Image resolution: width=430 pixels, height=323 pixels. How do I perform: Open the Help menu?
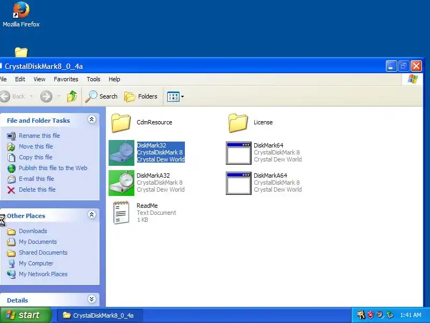click(x=114, y=79)
